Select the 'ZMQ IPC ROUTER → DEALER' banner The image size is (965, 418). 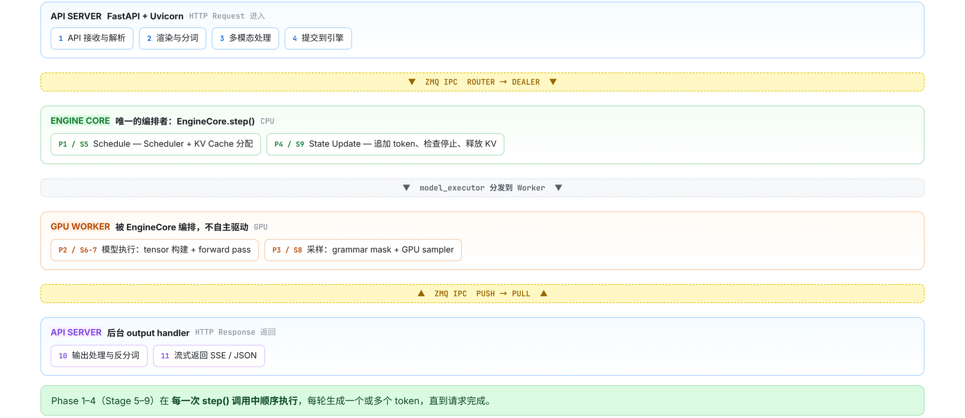click(x=482, y=82)
